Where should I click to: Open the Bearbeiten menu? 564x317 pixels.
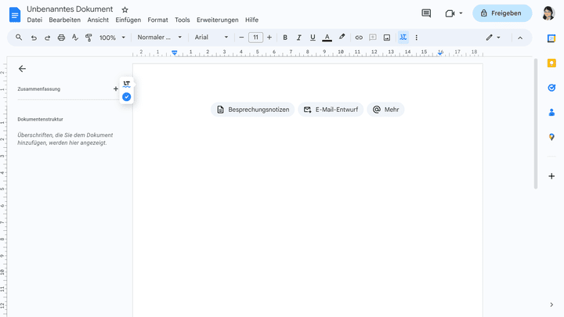click(x=65, y=20)
